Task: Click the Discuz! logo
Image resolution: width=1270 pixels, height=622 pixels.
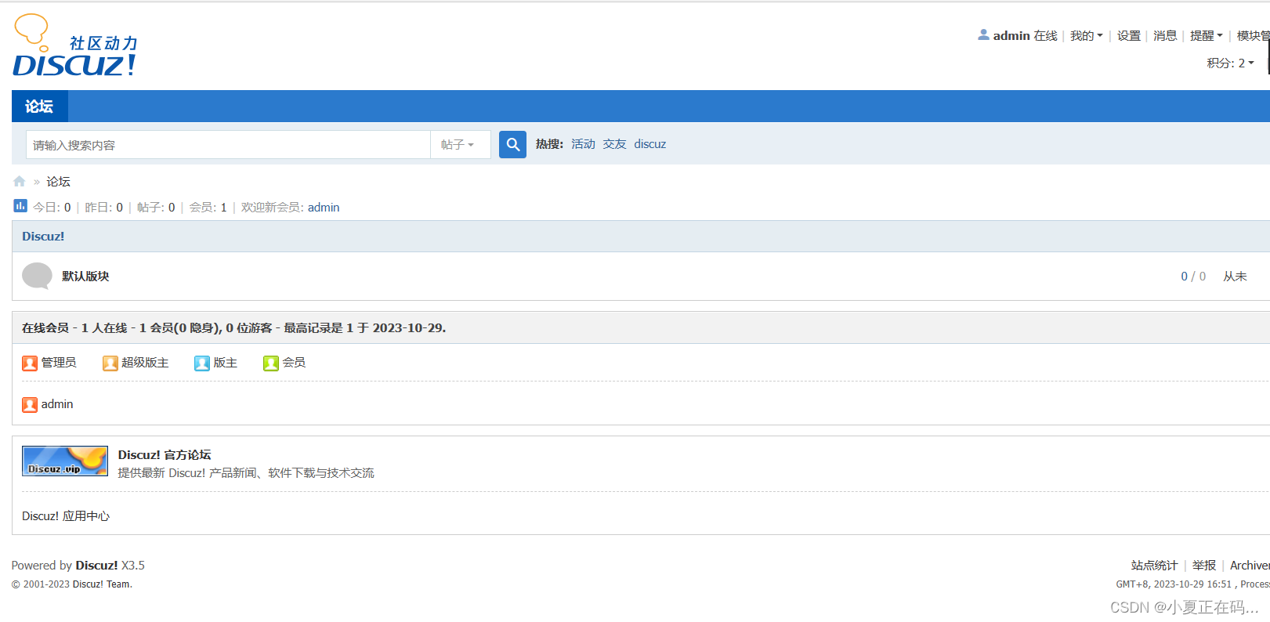Action: coord(75,45)
